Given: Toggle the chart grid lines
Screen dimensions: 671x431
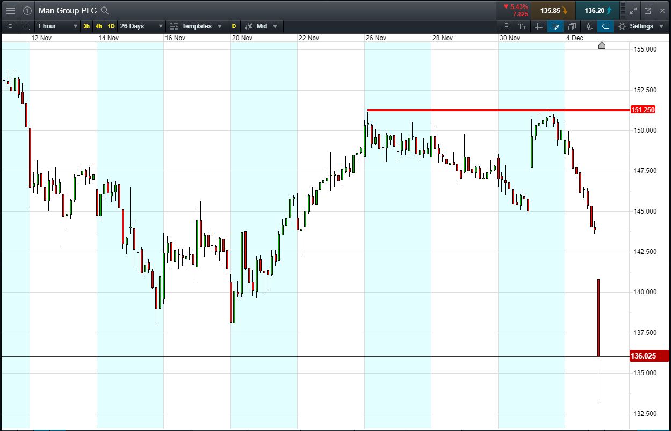Looking at the screenshot, I should click(x=539, y=26).
